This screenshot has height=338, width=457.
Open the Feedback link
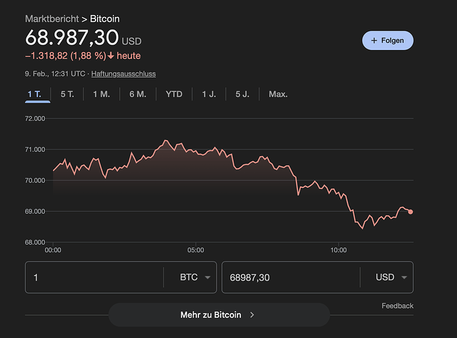(397, 306)
